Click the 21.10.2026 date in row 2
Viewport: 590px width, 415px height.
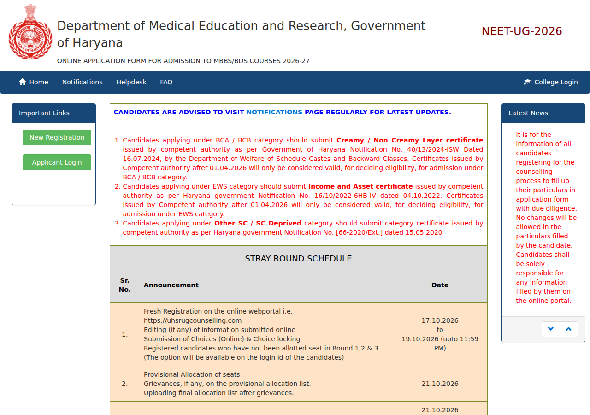440,384
